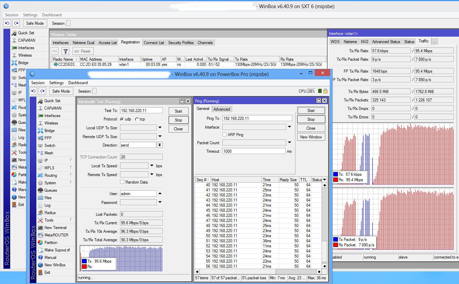
Task: Expand Remote UDP Tx Size field
Action: (160, 137)
